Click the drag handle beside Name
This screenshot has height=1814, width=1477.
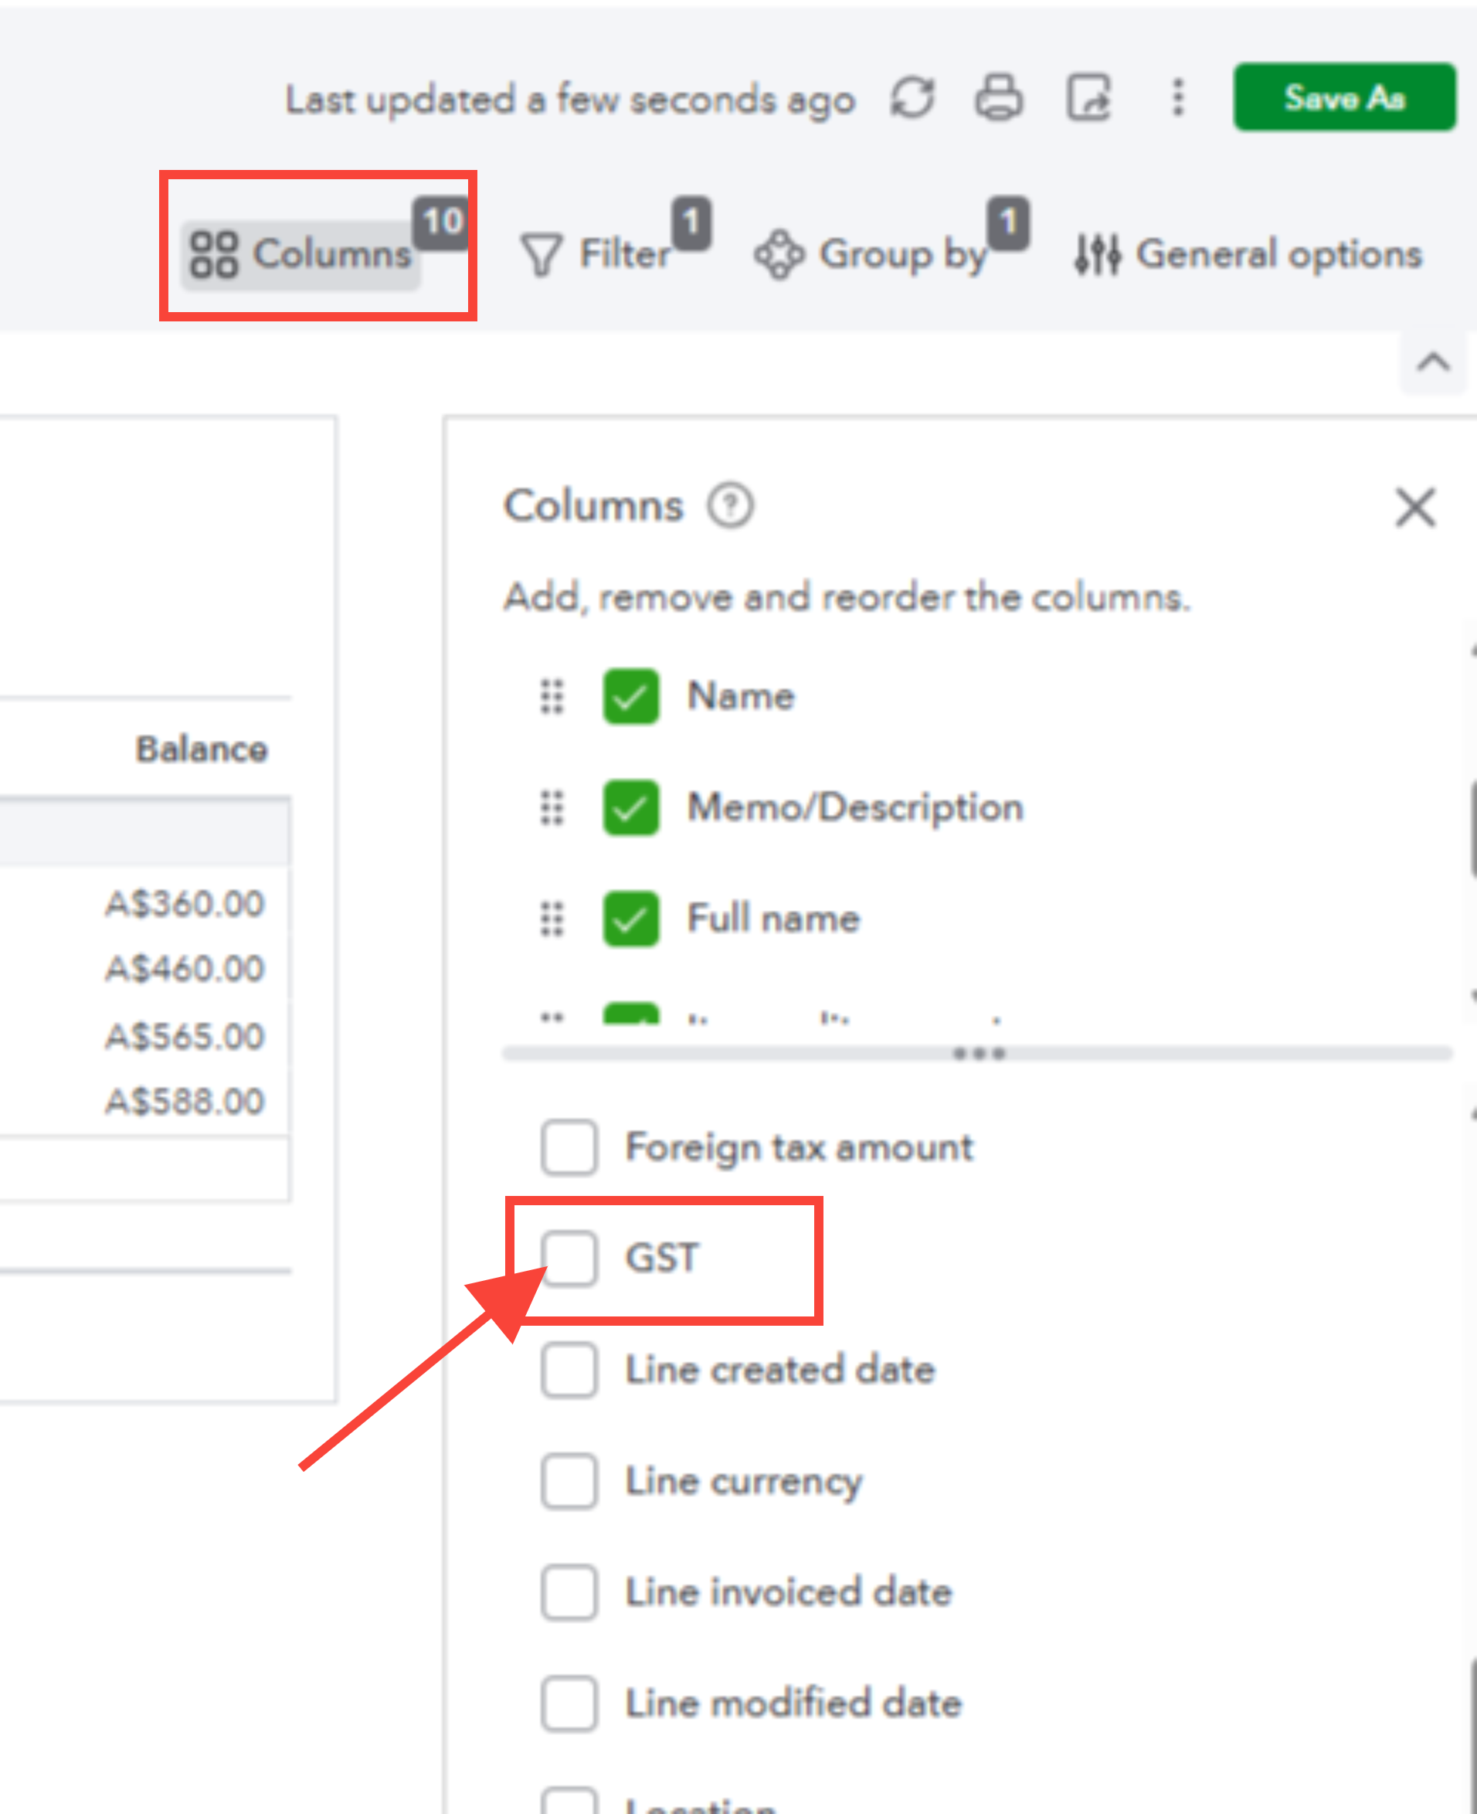(x=552, y=697)
